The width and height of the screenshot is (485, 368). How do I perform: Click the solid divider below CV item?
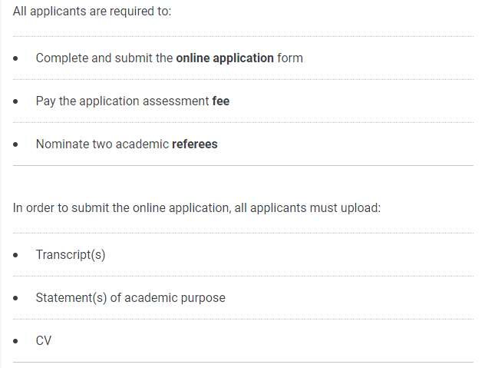tap(243, 362)
